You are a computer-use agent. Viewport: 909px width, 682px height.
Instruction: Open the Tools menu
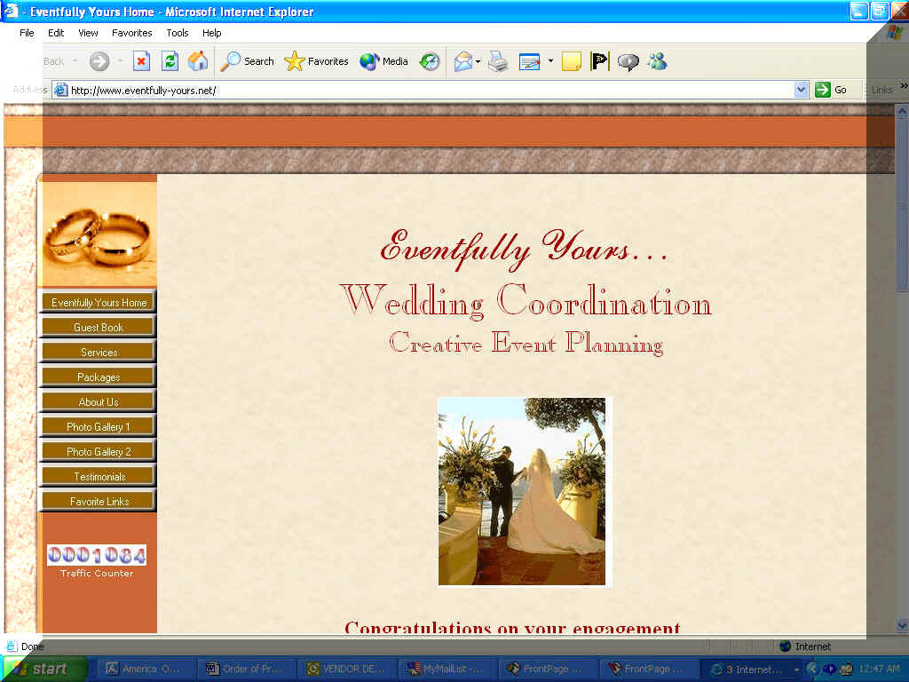point(178,33)
